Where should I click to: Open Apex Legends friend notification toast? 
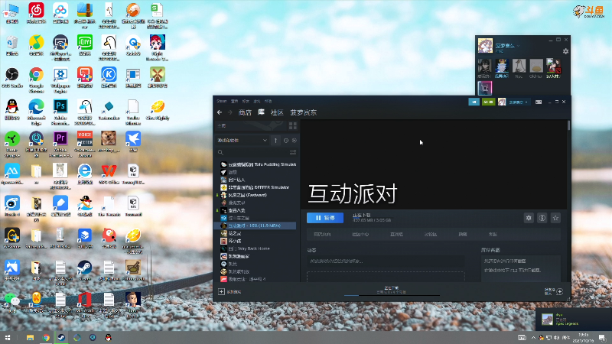tap(573, 320)
